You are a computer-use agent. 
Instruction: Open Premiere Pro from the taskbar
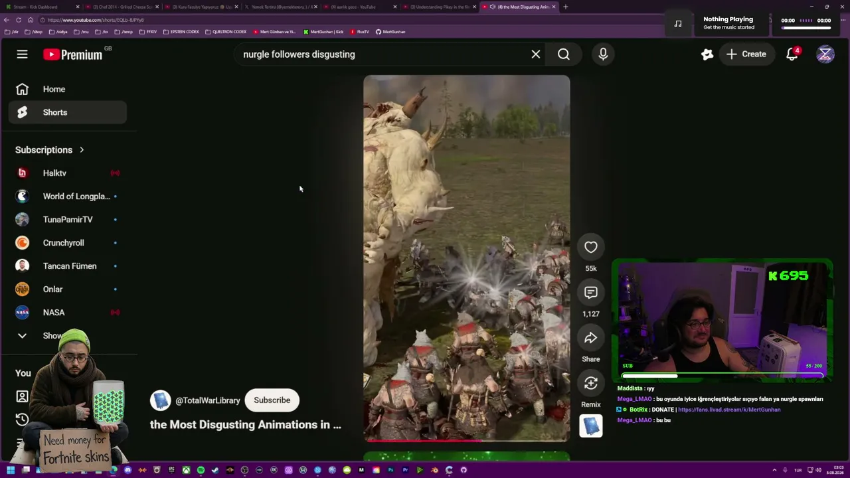tap(405, 470)
